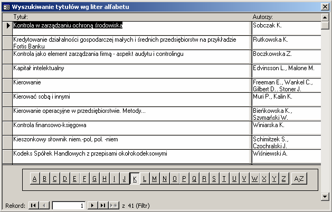Select title 'Kieszonkowy słownik niem.-pol'

pos(132,142)
